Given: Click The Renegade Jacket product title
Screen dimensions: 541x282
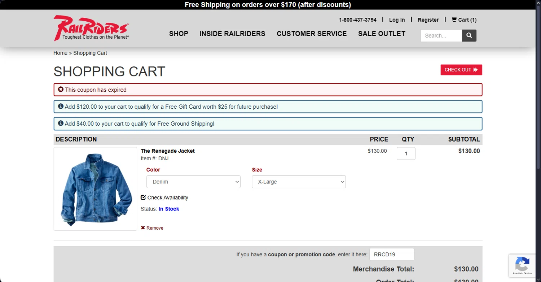Looking at the screenshot, I should (168, 151).
